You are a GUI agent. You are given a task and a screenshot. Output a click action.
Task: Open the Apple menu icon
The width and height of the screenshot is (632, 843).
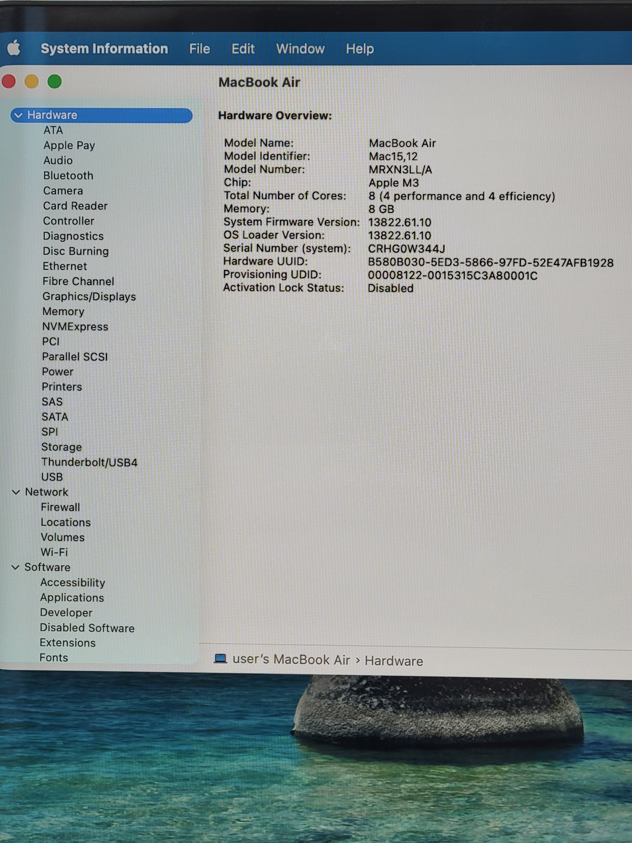coord(14,48)
